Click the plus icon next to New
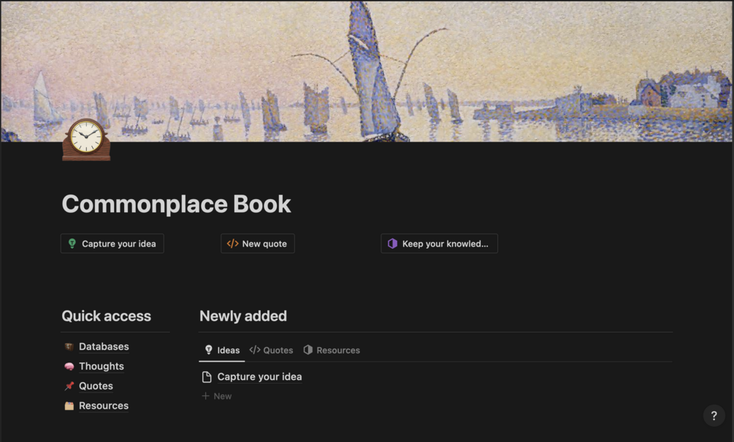 click(x=205, y=396)
